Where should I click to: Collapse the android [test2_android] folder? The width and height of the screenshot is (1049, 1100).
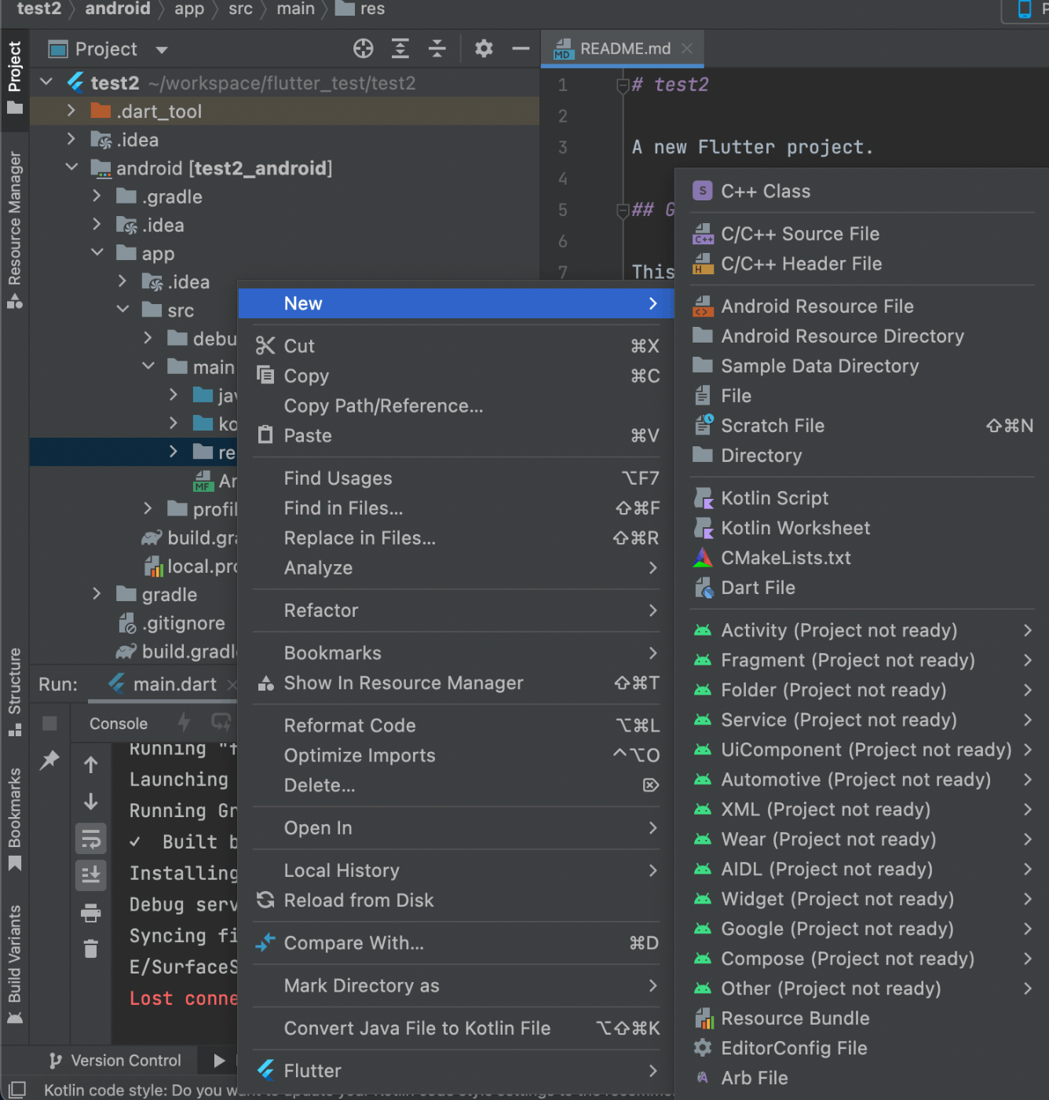point(71,167)
